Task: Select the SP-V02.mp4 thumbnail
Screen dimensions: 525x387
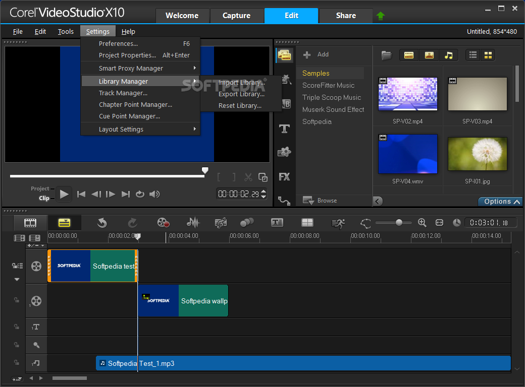Action: [x=408, y=94]
